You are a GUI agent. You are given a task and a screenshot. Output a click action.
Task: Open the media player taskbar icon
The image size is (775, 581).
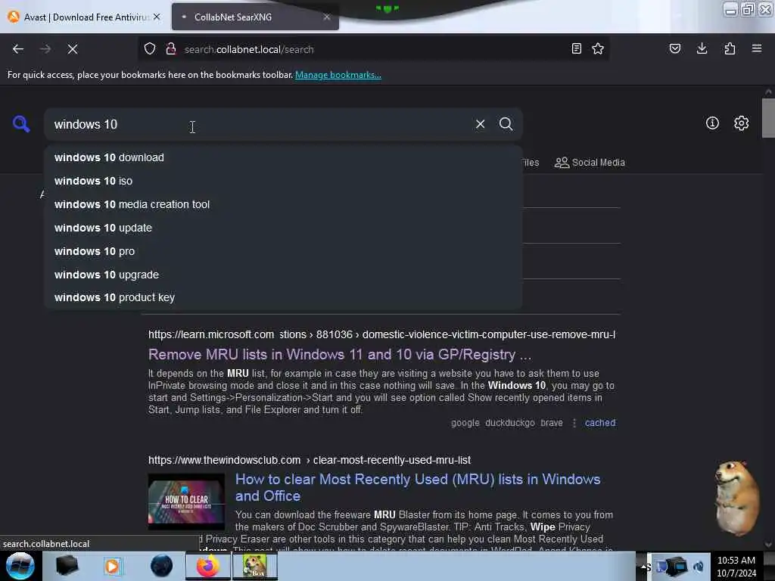coord(112,566)
